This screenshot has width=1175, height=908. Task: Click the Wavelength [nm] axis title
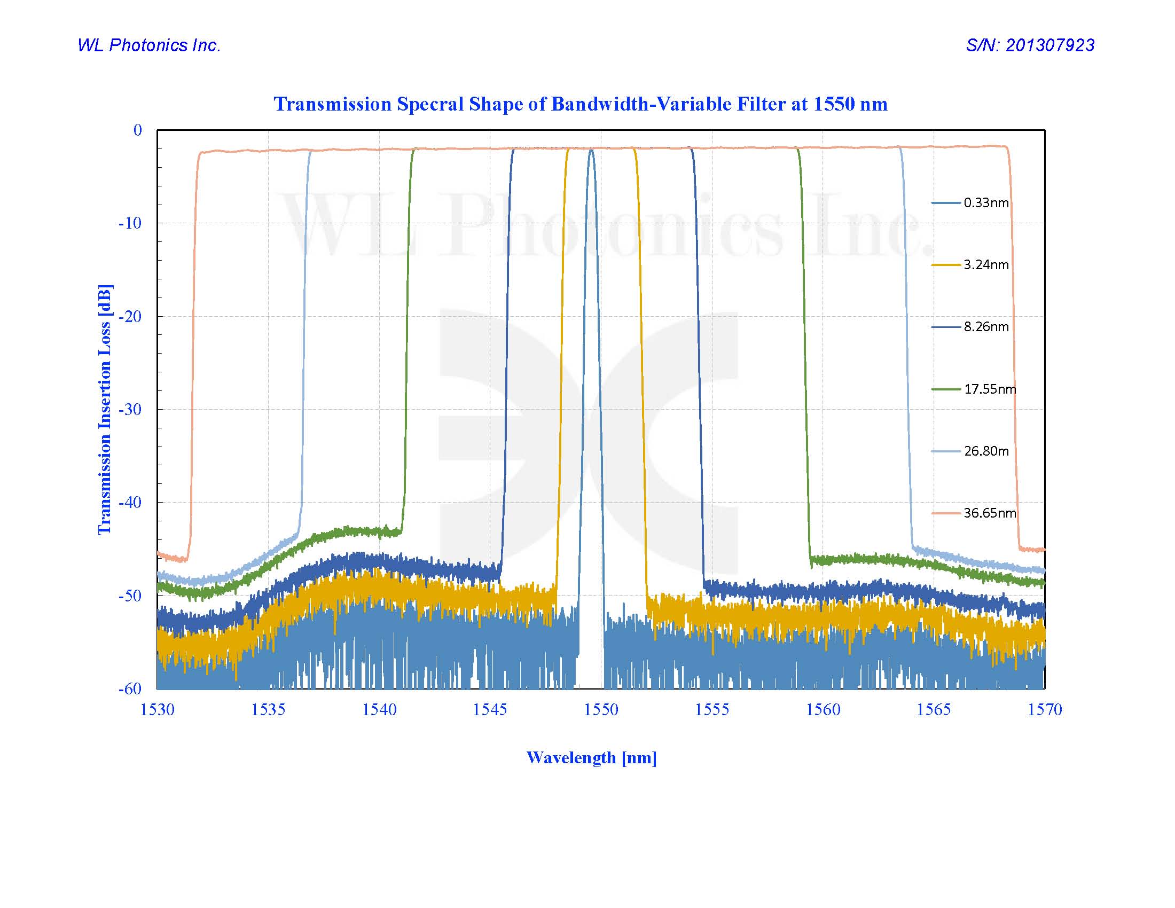pos(591,758)
